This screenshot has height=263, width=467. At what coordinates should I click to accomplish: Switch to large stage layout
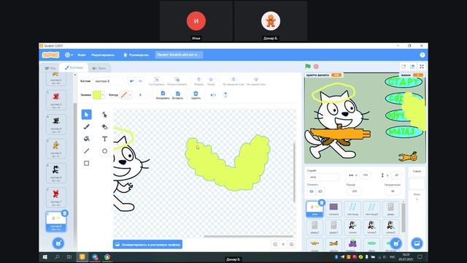click(x=412, y=66)
